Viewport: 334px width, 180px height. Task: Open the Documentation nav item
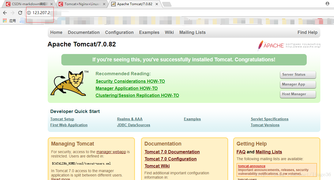point(84,32)
